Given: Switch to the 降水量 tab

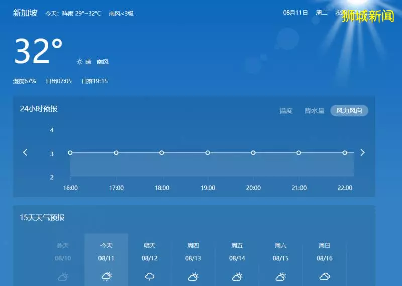Looking at the screenshot, I should pyautogui.click(x=315, y=111).
